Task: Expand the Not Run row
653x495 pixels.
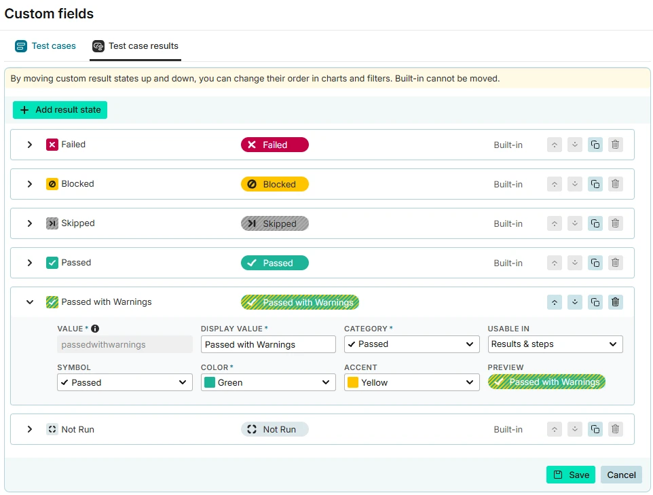Action: point(30,428)
